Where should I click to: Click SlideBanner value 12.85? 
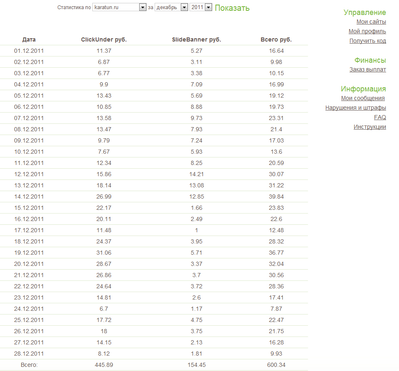[x=197, y=197]
